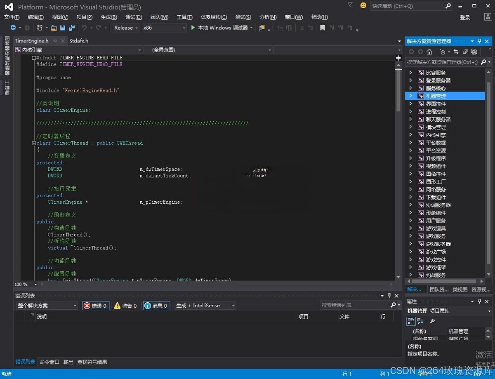
Task: Click the notifications filter flag icon
Action: pos(350,5)
